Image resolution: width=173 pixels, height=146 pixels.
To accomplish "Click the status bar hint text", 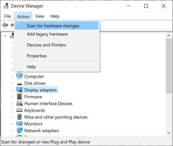I will [x=45, y=142].
